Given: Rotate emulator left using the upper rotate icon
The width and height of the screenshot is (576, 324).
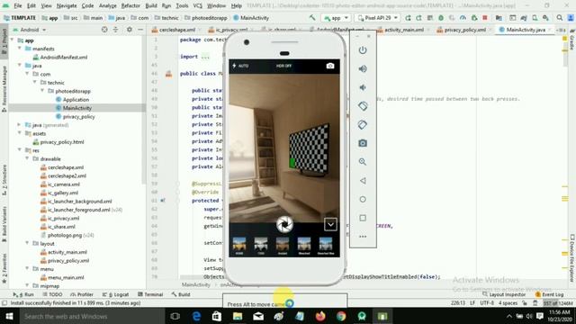Looking at the screenshot, I should tap(363, 106).
